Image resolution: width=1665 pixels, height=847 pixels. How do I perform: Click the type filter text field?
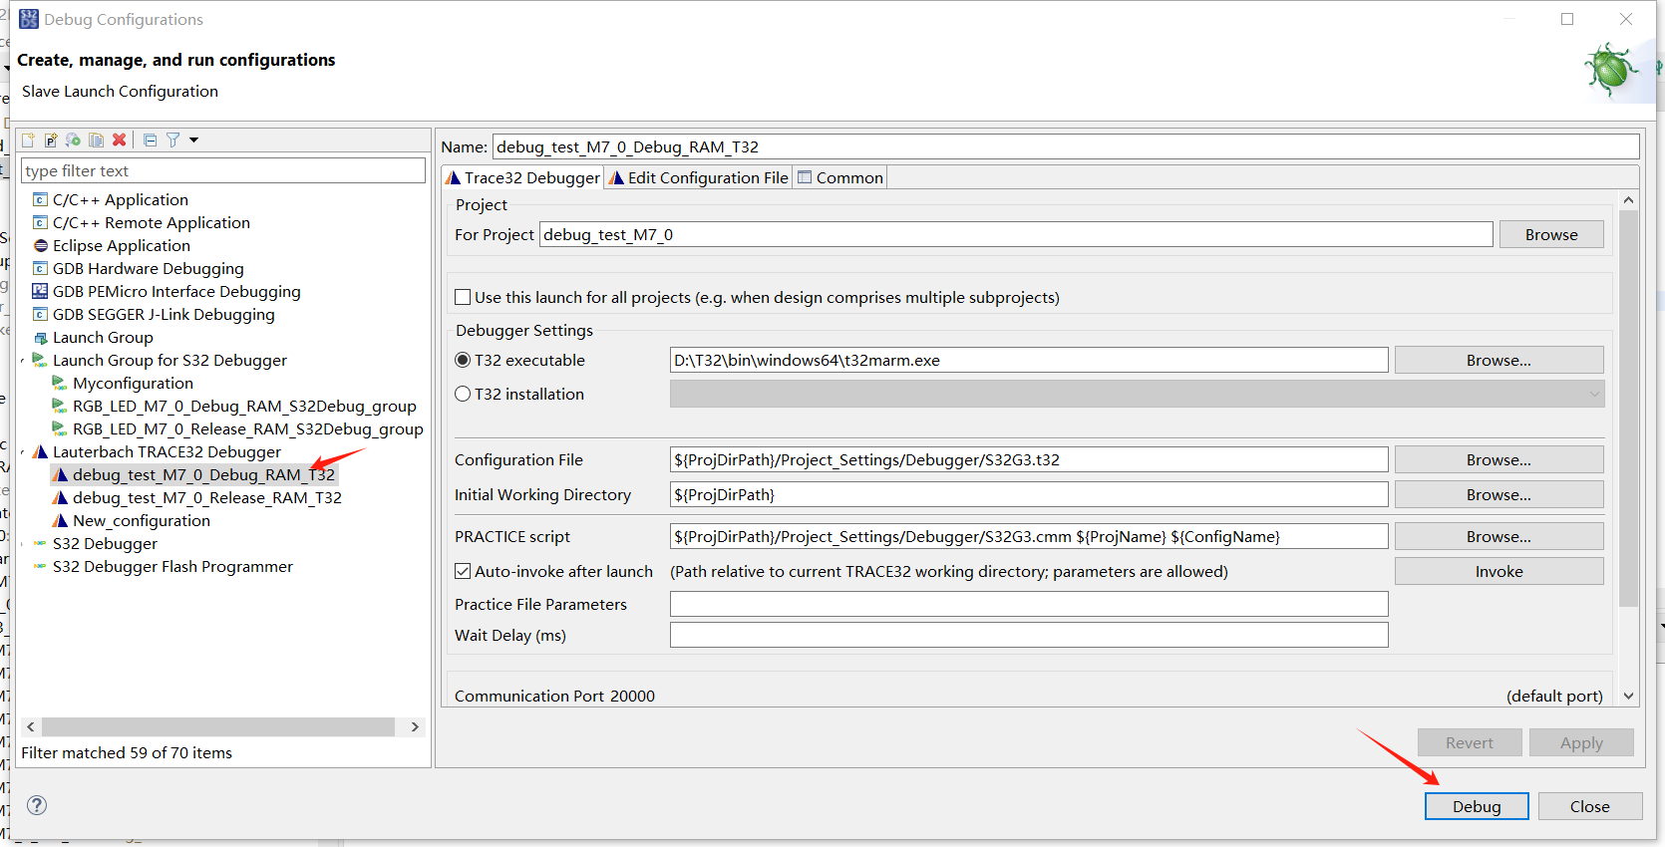[x=223, y=170]
